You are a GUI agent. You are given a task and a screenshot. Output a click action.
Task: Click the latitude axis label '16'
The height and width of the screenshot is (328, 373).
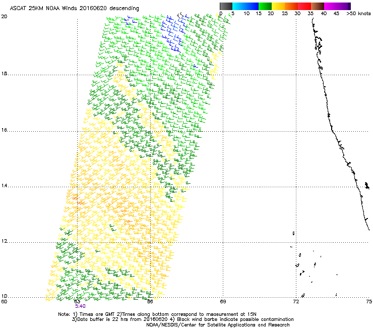4,130
